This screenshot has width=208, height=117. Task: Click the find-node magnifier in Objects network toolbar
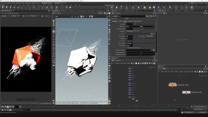[x=152, y=63]
